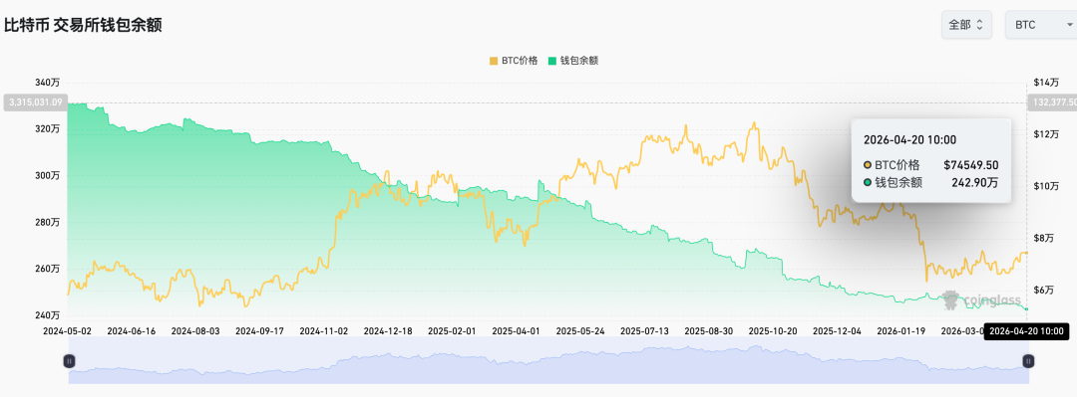Click the 2025-10-20 date label
The image size is (1077, 397).
[773, 330]
